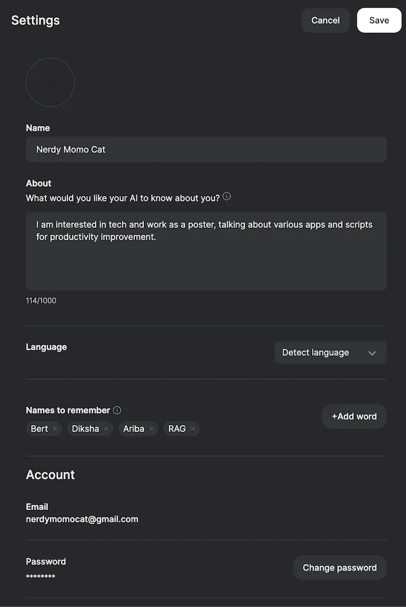Remove the Diksha name tag
This screenshot has width=406, height=607.
[106, 429]
